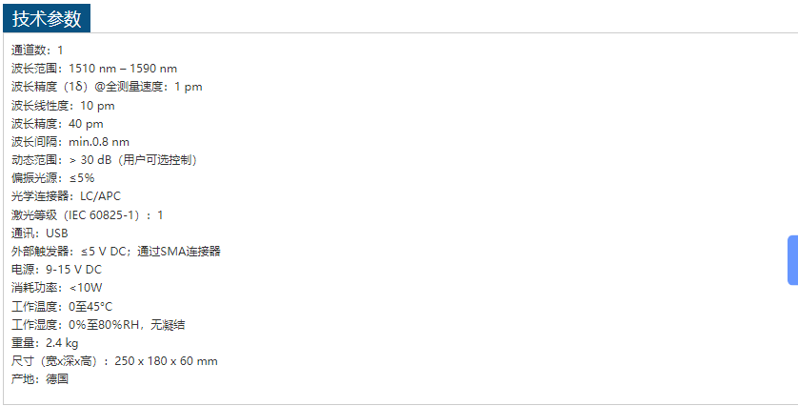Click the 通道数 specification line
This screenshot has width=798, height=406.
coord(38,50)
